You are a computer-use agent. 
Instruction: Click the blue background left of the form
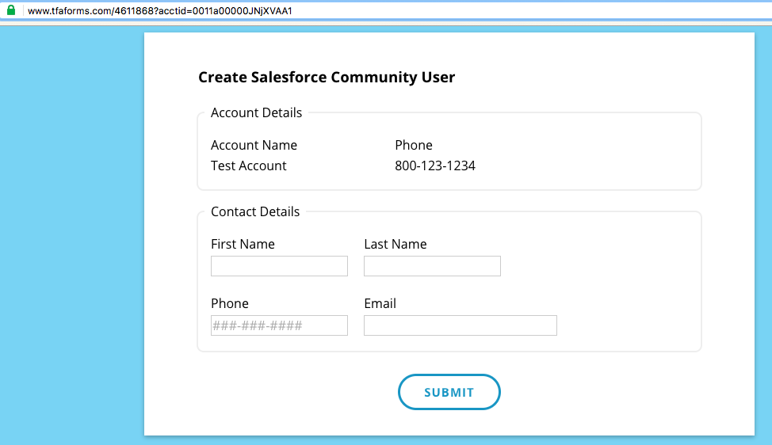71,238
